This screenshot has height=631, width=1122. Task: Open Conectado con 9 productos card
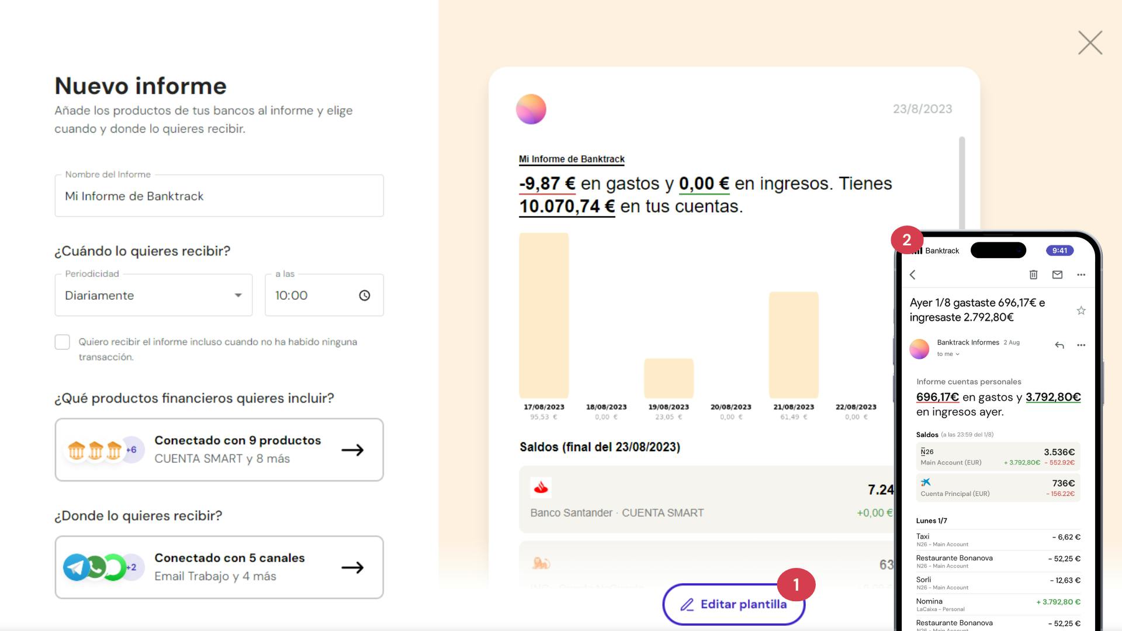219,449
